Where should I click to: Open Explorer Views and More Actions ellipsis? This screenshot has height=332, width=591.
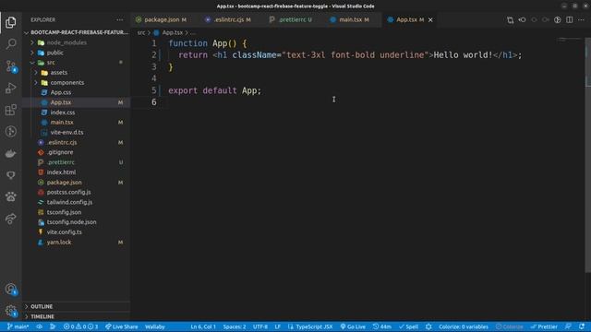120,20
